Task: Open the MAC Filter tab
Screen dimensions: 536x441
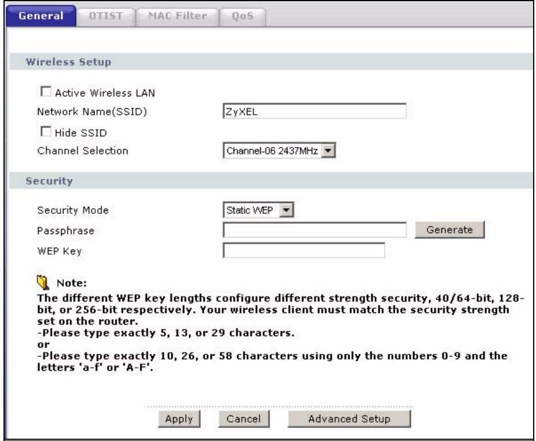Action: [x=177, y=16]
